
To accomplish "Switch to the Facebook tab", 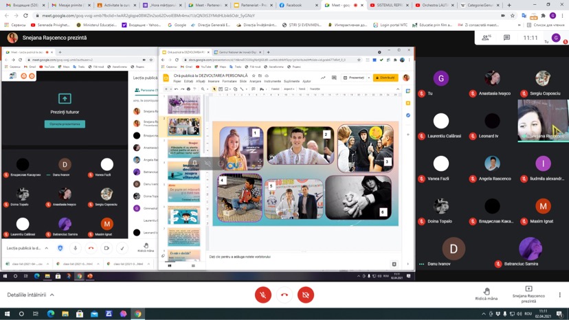I will 293,5.
